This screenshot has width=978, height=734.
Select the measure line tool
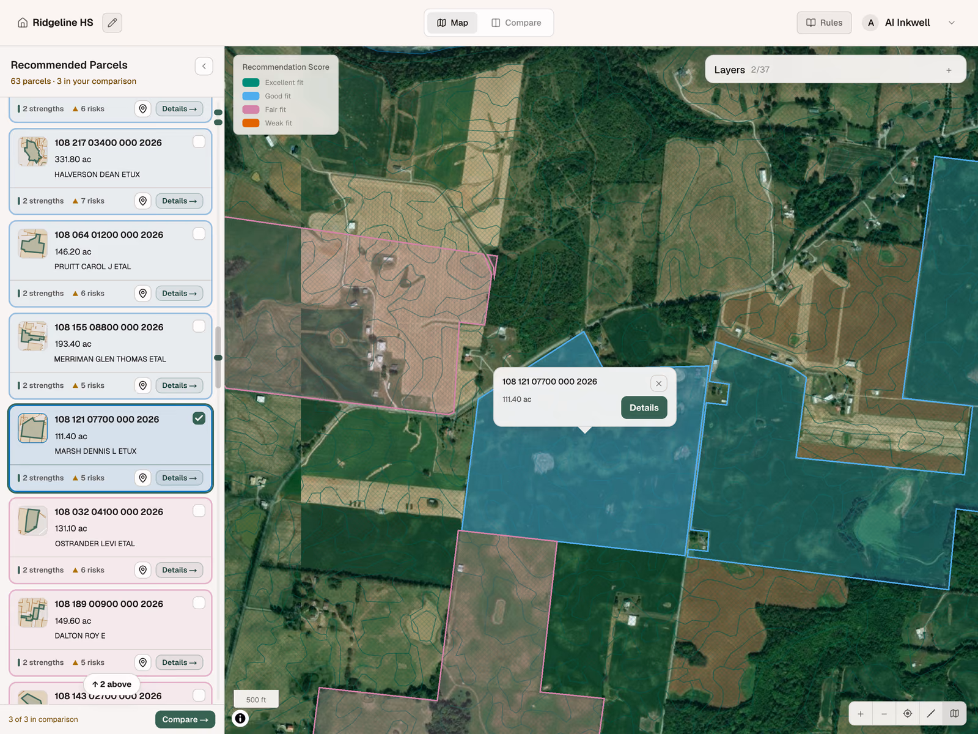click(931, 714)
